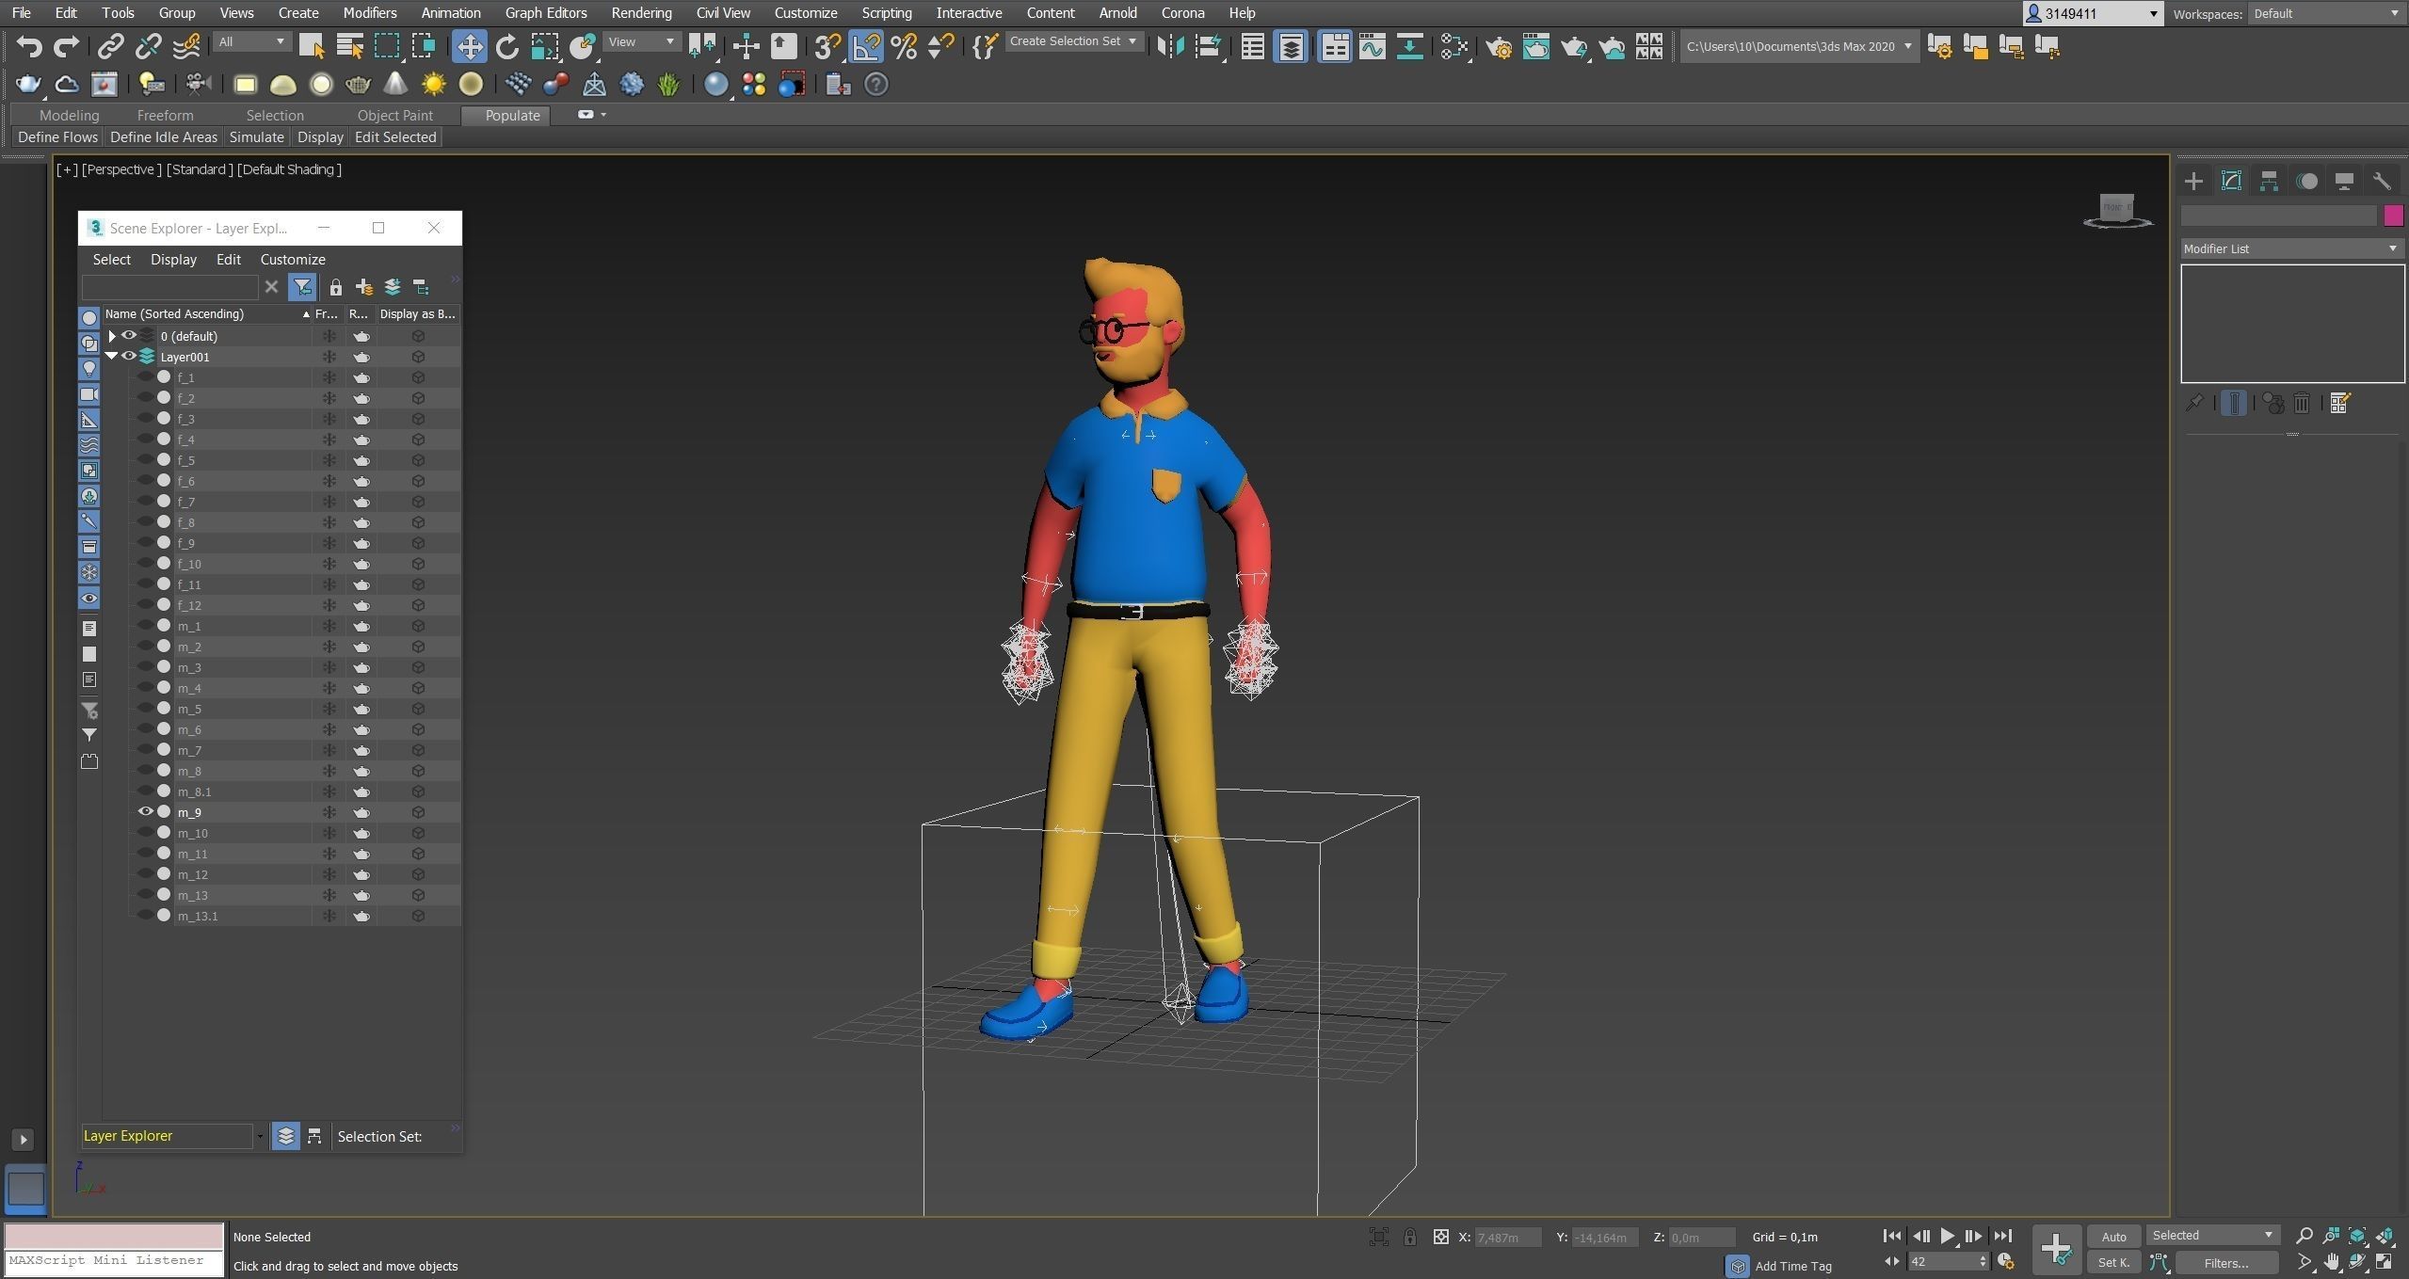This screenshot has width=2409, height=1279.
Task: Undo the last action
Action: 29,46
